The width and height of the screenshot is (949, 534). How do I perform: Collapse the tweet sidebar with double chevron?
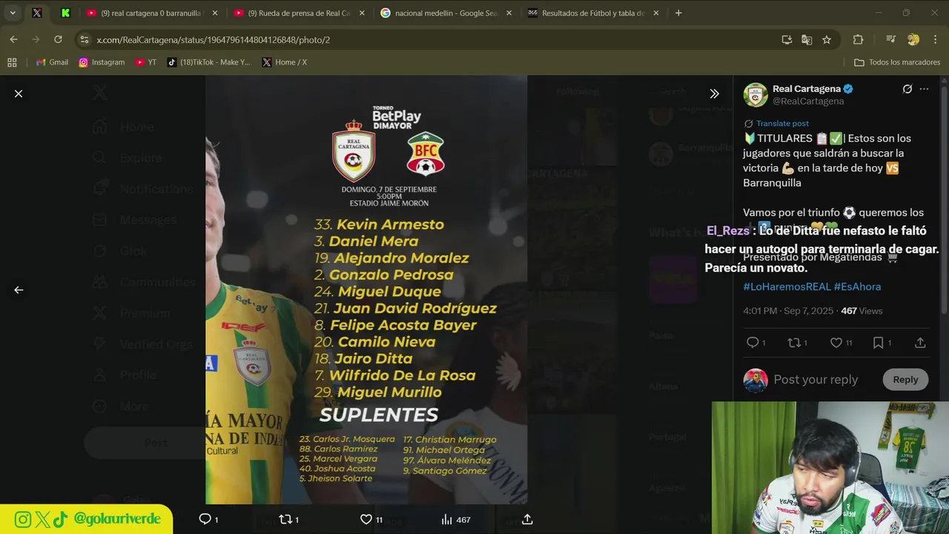coord(714,93)
